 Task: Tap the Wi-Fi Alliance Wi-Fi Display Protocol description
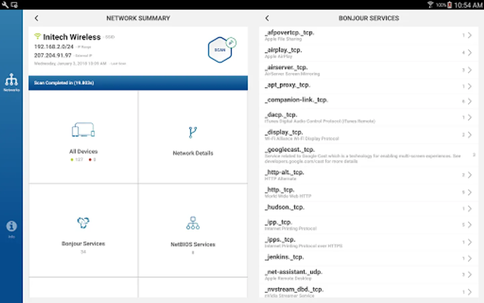pos(302,139)
